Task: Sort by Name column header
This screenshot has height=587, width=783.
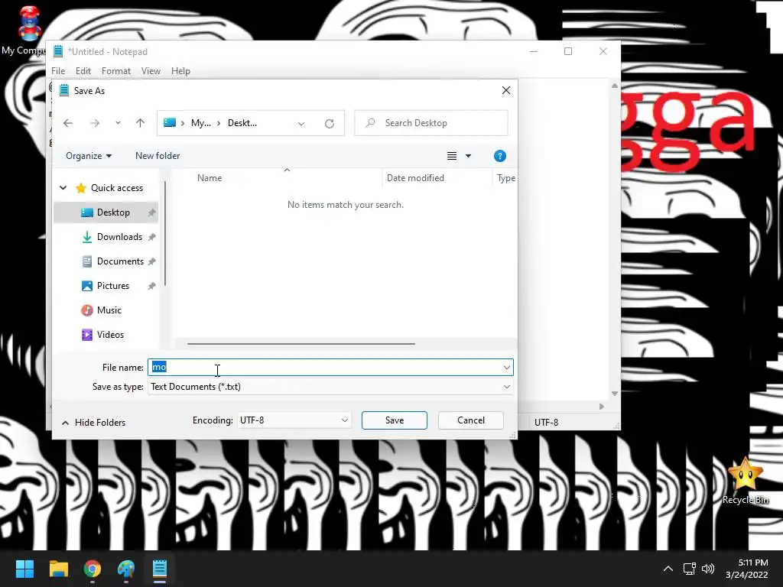Action: [210, 177]
